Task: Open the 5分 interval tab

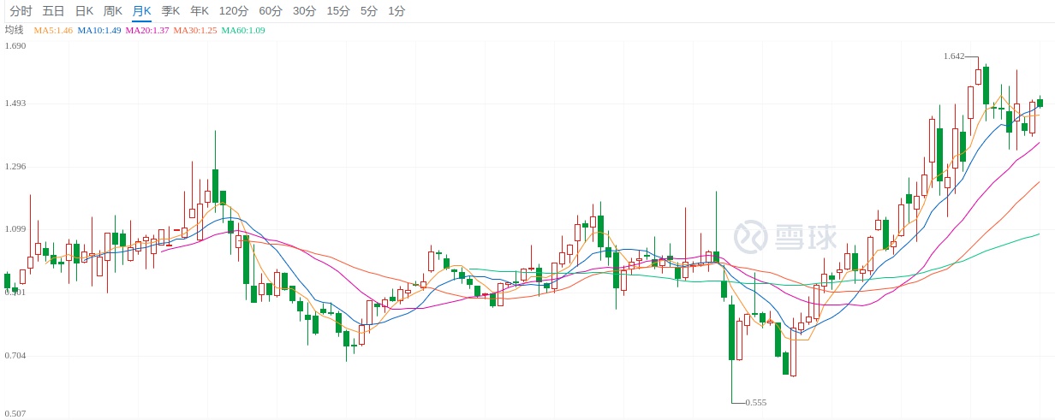Action: click(369, 11)
